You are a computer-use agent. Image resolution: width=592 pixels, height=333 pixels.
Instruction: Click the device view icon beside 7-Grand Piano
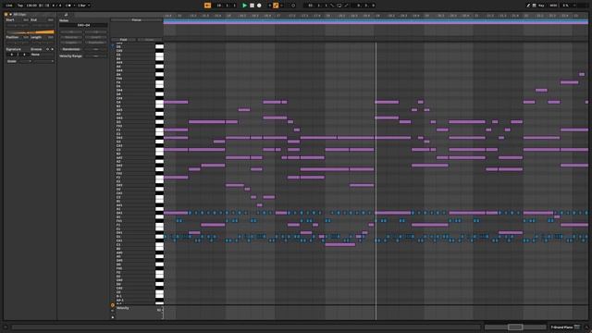(576, 327)
